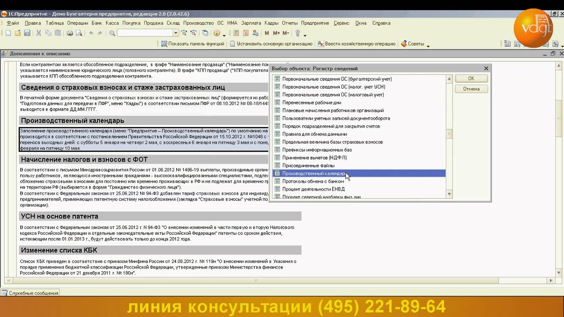Select Порядок подразделений для закрытия счетов

(359, 126)
